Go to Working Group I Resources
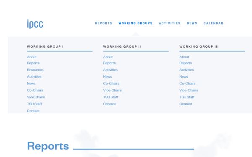 [x=35, y=70]
